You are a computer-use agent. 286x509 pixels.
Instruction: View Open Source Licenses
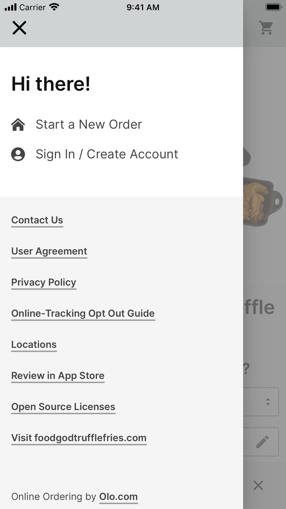[x=63, y=407]
